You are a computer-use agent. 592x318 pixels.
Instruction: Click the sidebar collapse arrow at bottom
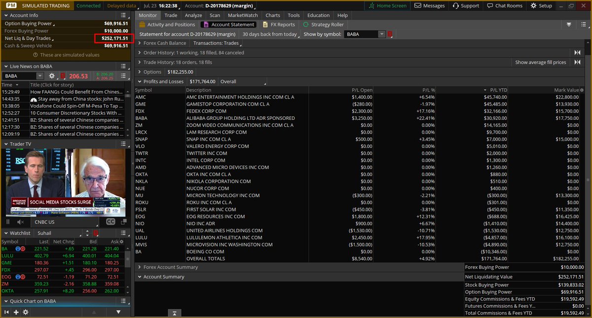(x=175, y=313)
